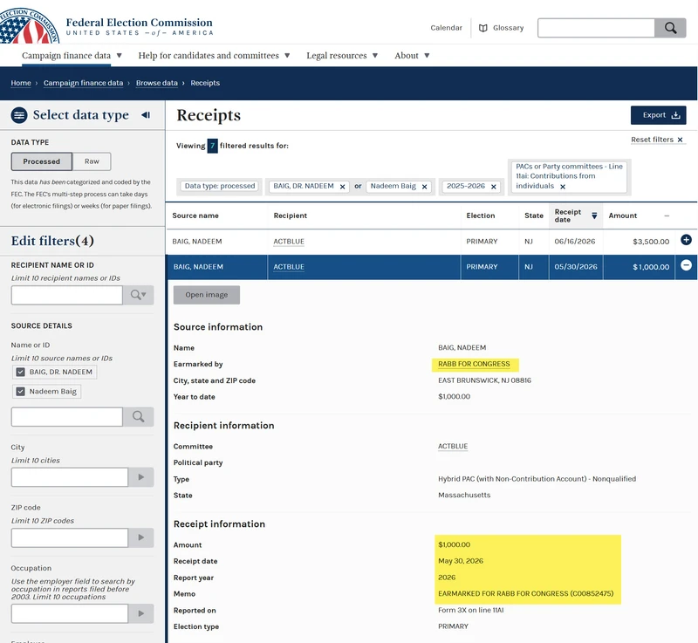
Task: Focus the source Name or ID field
Action: [67, 416]
